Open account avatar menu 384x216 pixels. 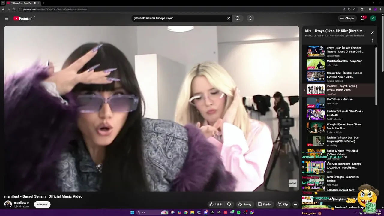click(x=373, y=18)
